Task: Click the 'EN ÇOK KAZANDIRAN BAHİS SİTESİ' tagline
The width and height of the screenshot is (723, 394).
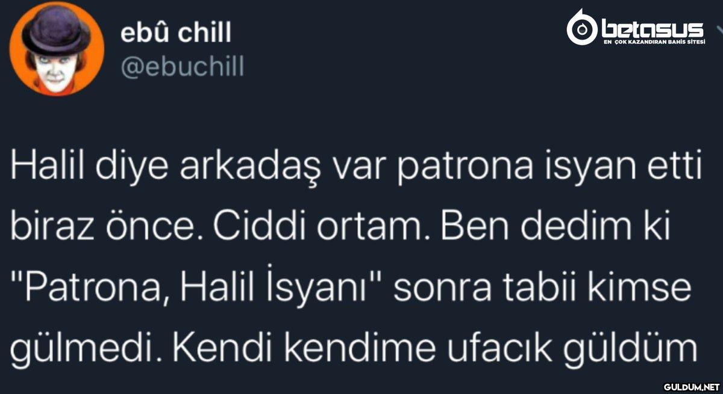Action: tap(654, 42)
